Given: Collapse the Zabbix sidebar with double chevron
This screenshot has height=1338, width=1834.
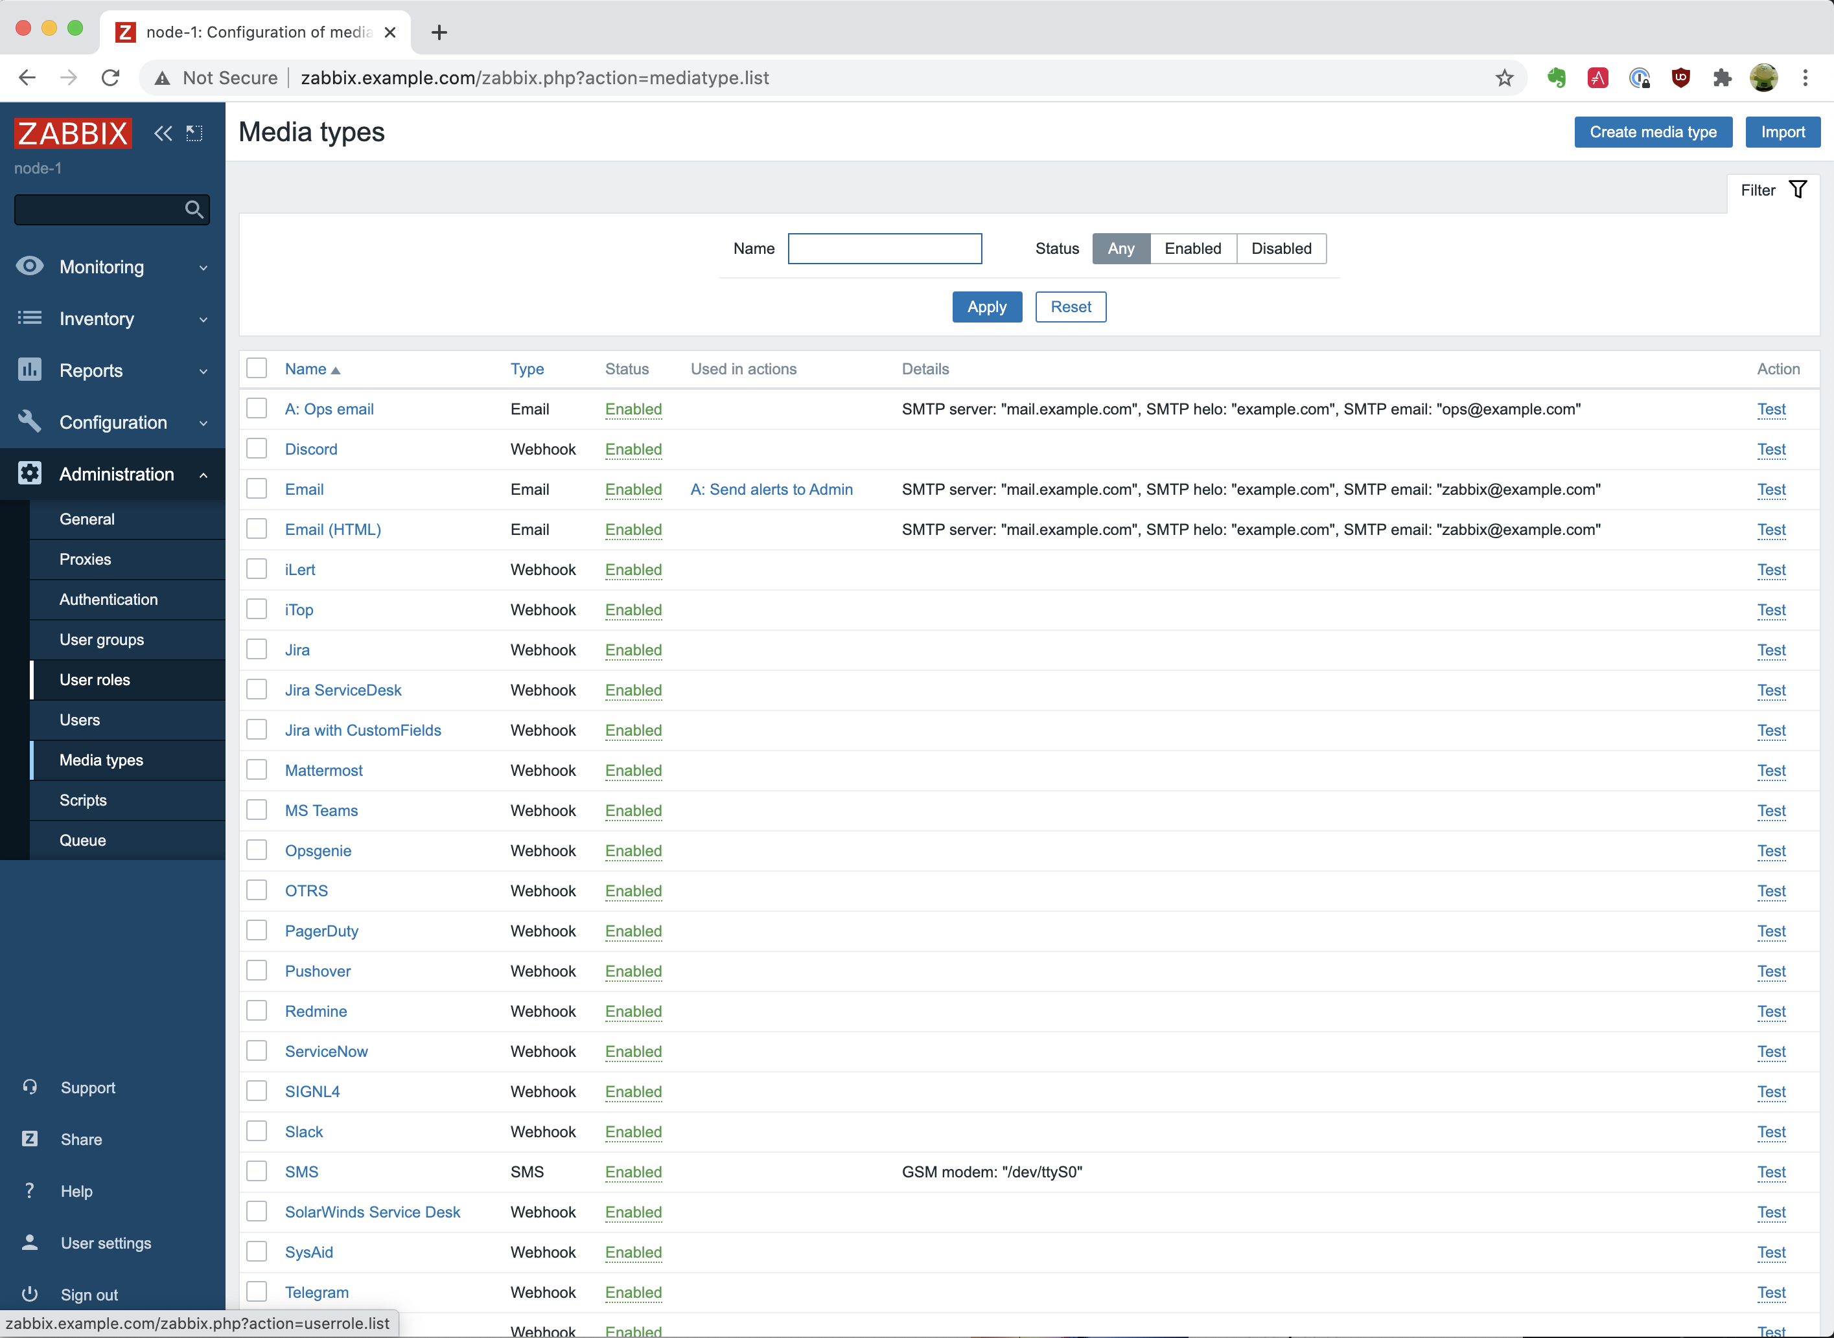Looking at the screenshot, I should click(163, 133).
